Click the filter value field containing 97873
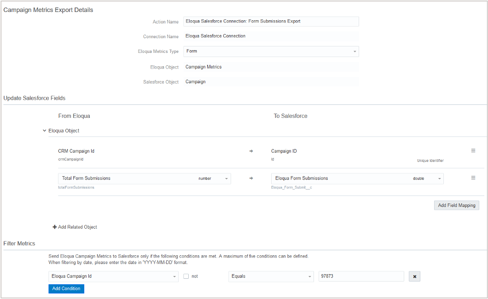 (361, 276)
